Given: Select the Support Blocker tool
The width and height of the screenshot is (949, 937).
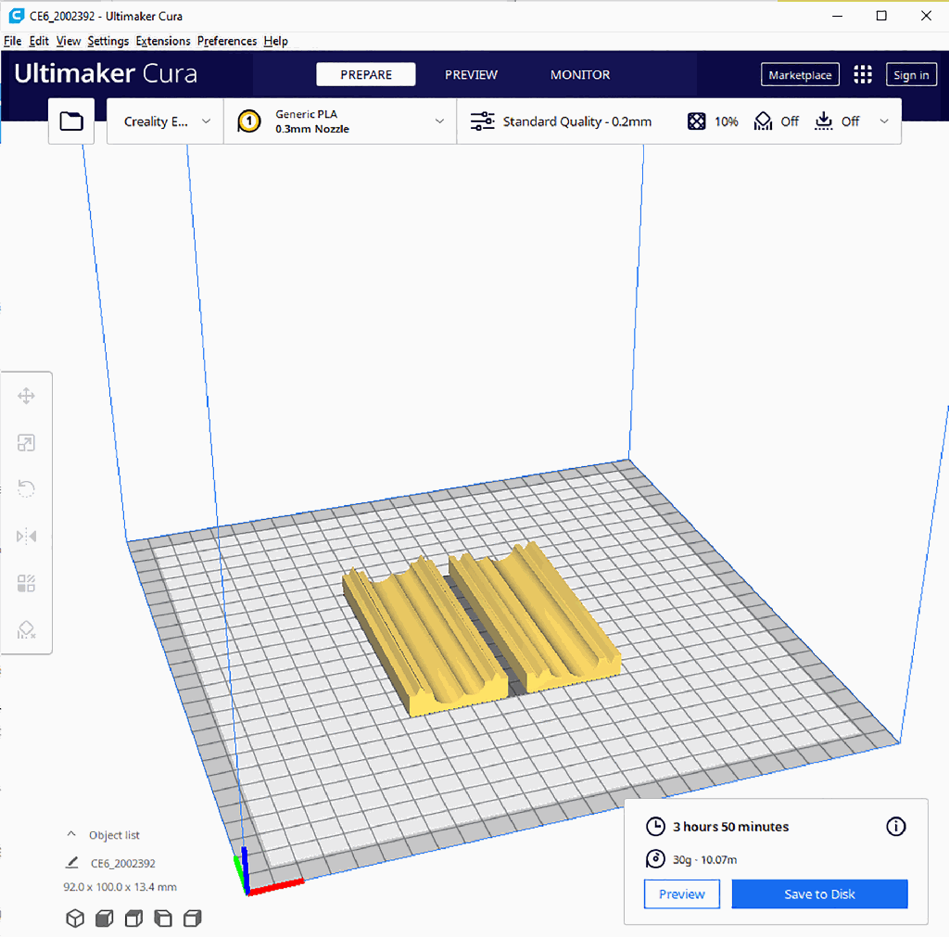Looking at the screenshot, I should pos(26,630).
